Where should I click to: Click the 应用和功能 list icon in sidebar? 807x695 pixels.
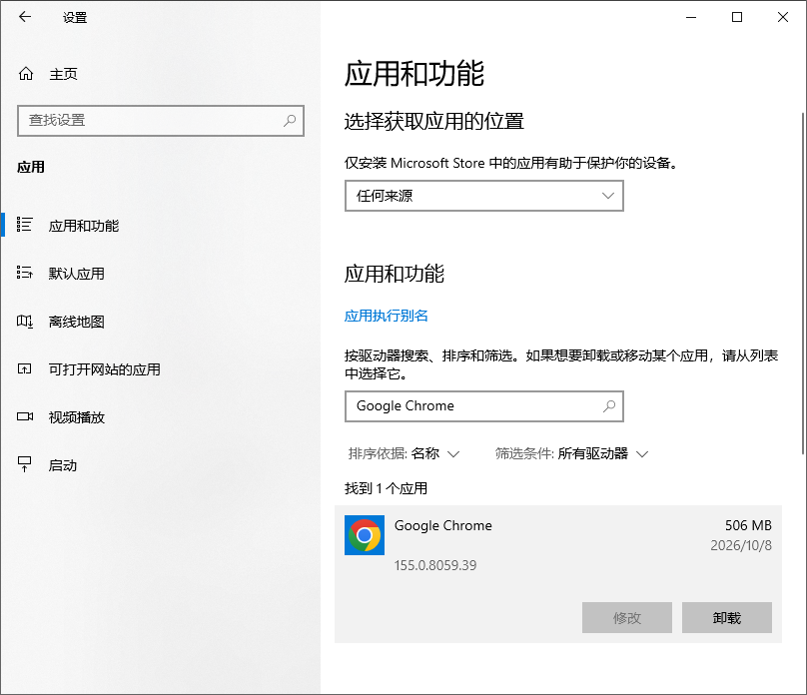tap(24, 225)
